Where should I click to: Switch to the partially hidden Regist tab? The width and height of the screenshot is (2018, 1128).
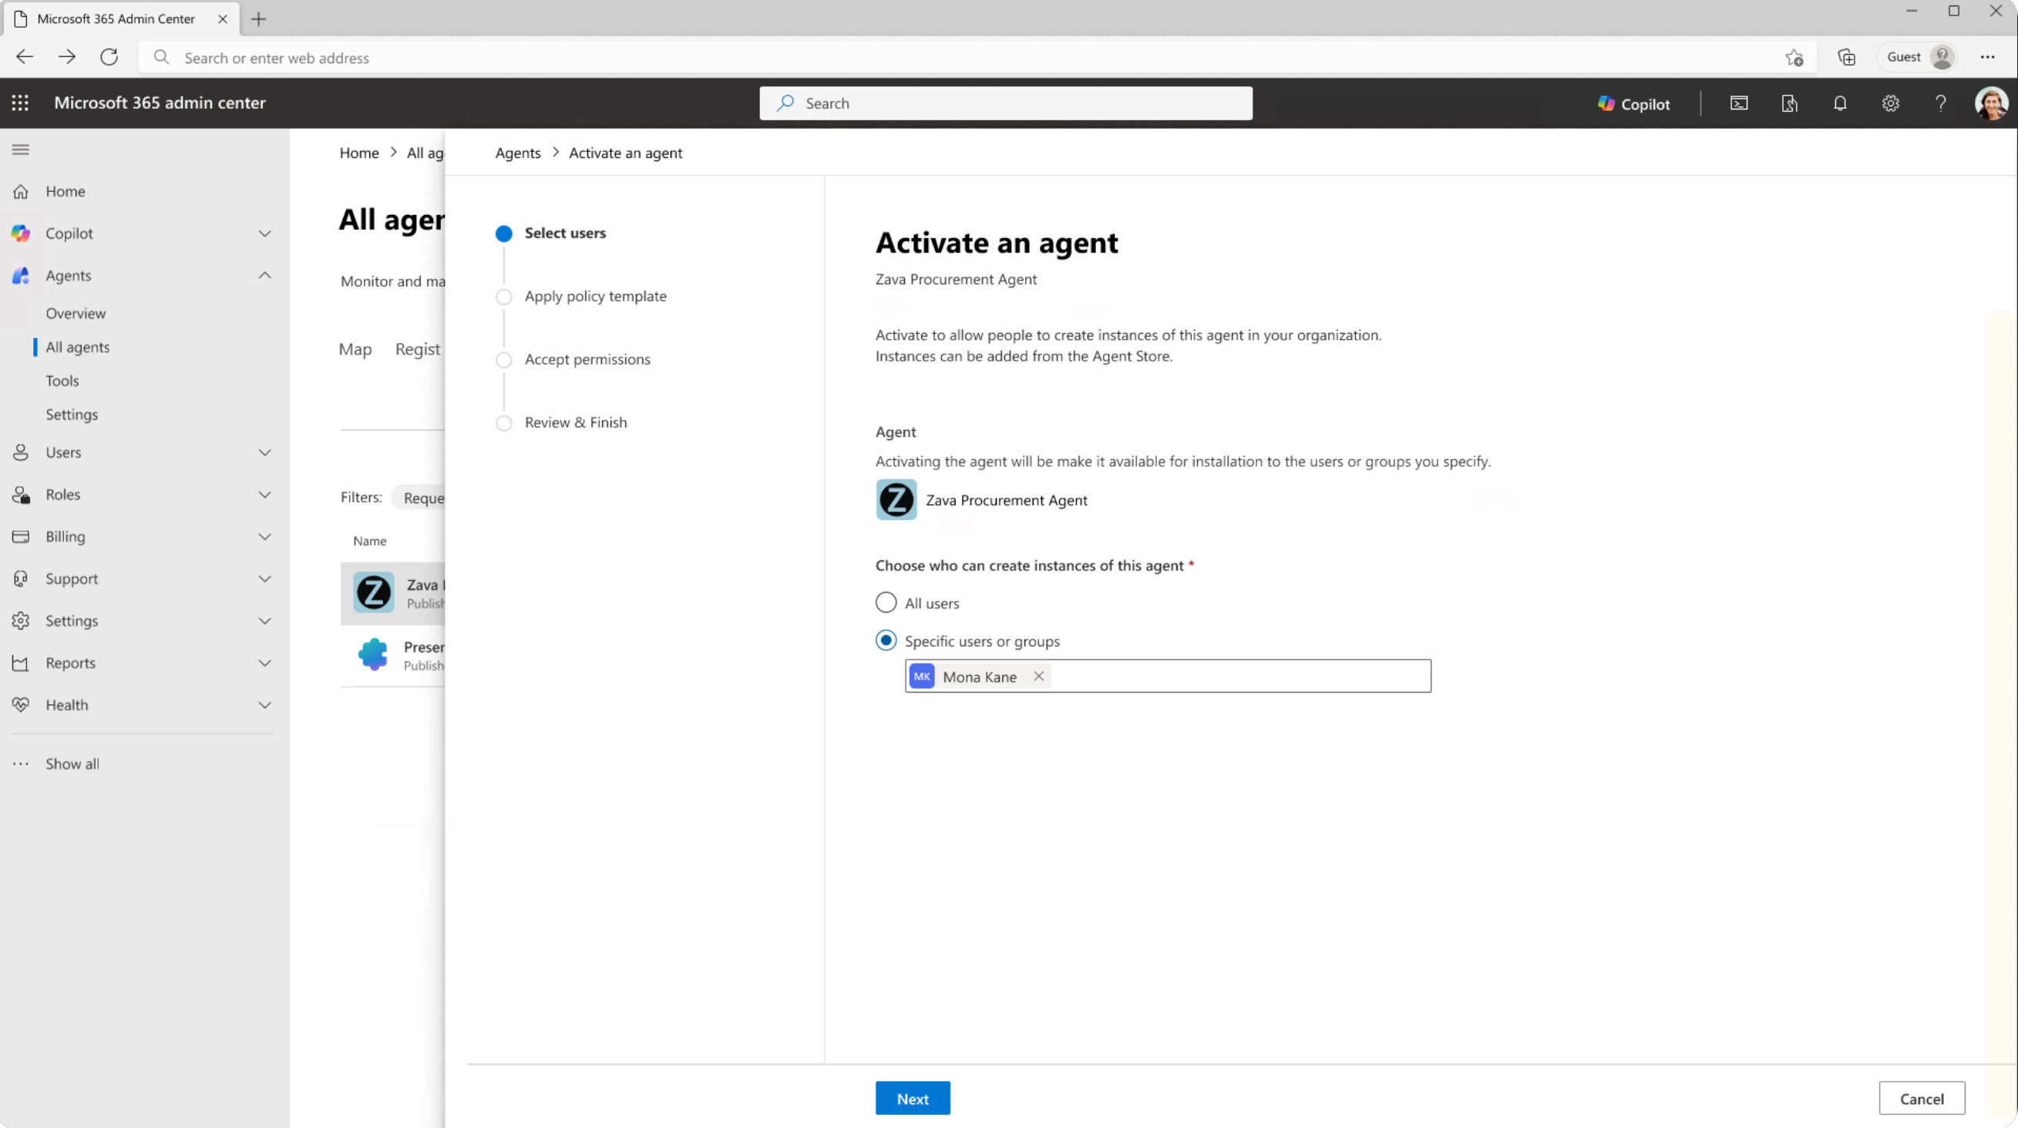[x=419, y=350]
